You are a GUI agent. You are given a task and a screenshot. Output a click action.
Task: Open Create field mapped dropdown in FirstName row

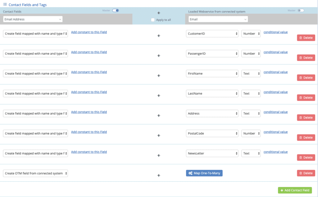coord(35,73)
